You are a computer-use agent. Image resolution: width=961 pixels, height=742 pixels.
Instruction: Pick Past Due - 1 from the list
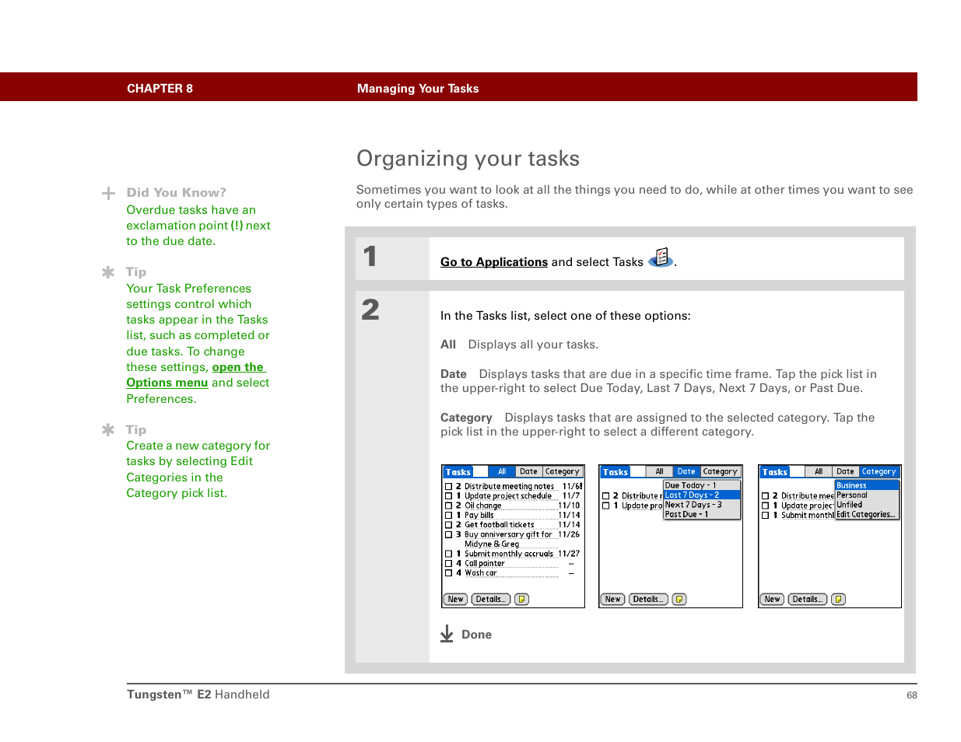click(702, 514)
